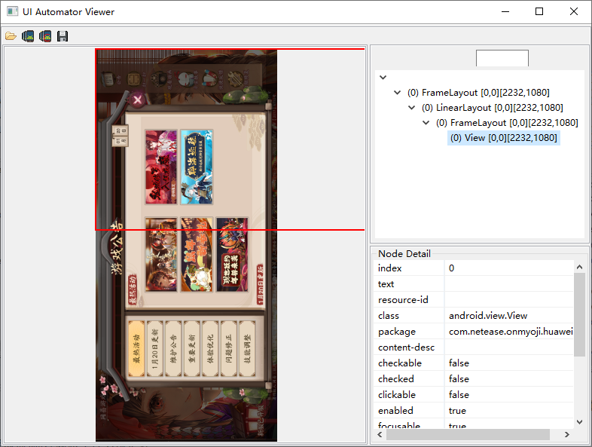
Task: Click the Node Detail scroll down arrow
Action: coord(579,422)
